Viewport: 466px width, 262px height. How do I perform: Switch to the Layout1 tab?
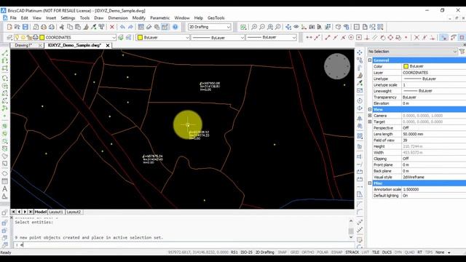pos(56,212)
